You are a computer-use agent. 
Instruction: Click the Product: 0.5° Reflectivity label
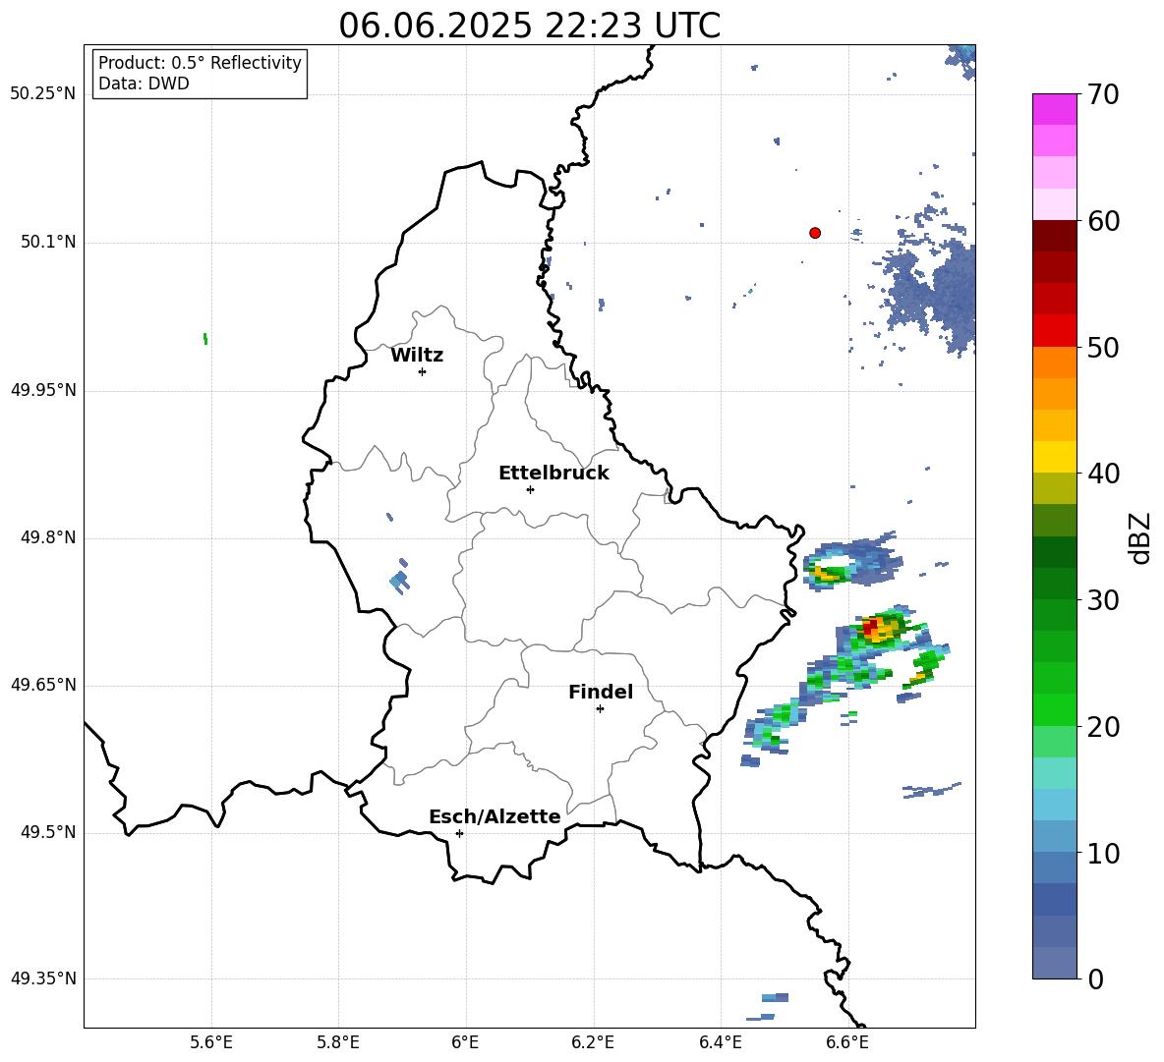tap(200, 63)
